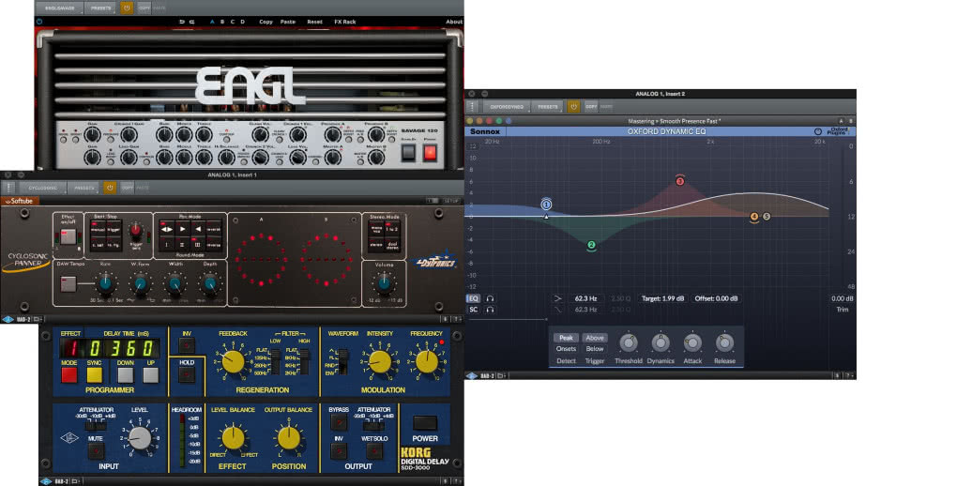
Task: Click power button in Insert 2 toolbar
Action: (573, 106)
